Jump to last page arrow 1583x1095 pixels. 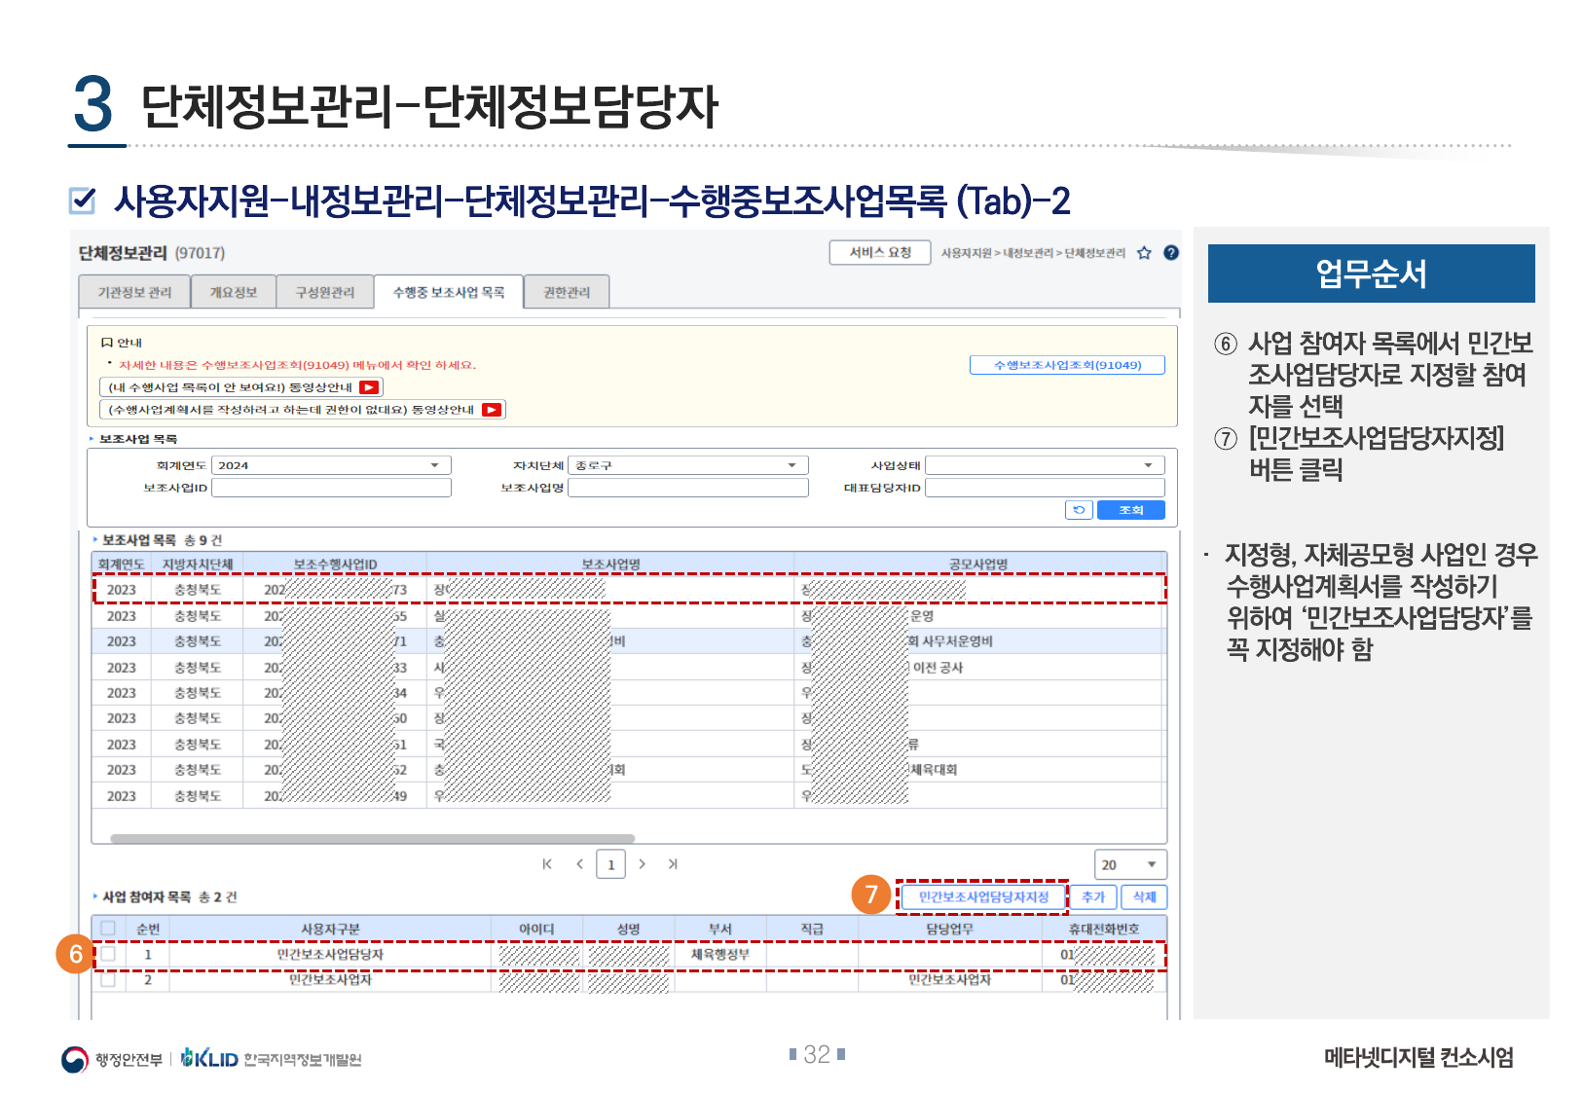(673, 864)
